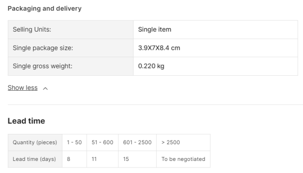Screen dimensions: 303x173
Task: Click the 15 days lead time cell
Action: 138,159
